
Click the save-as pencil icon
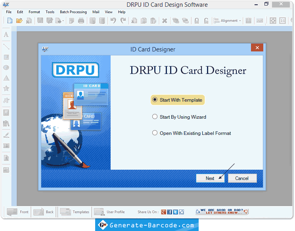(50, 20)
